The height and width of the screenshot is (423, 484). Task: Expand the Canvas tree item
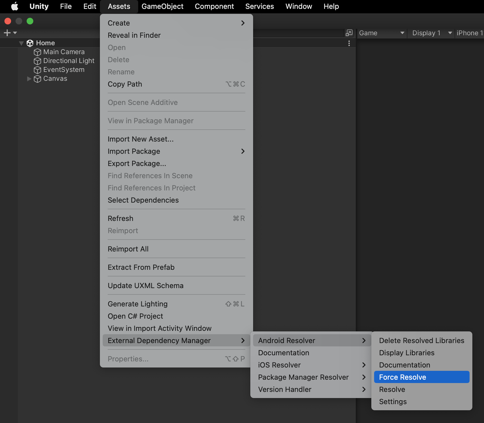click(29, 79)
